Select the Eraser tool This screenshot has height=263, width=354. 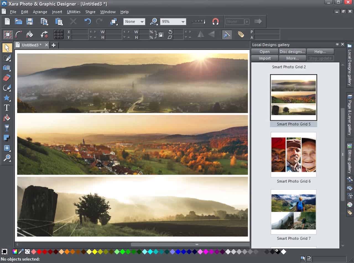[7, 78]
